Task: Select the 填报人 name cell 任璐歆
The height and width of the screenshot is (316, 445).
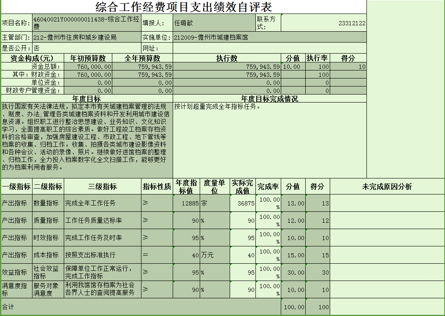Action: point(214,23)
